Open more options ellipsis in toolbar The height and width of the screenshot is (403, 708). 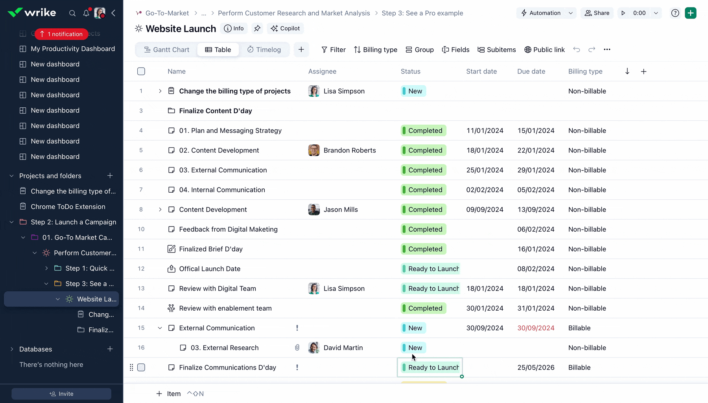point(607,50)
